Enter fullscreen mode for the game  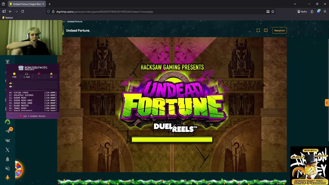[258, 30]
